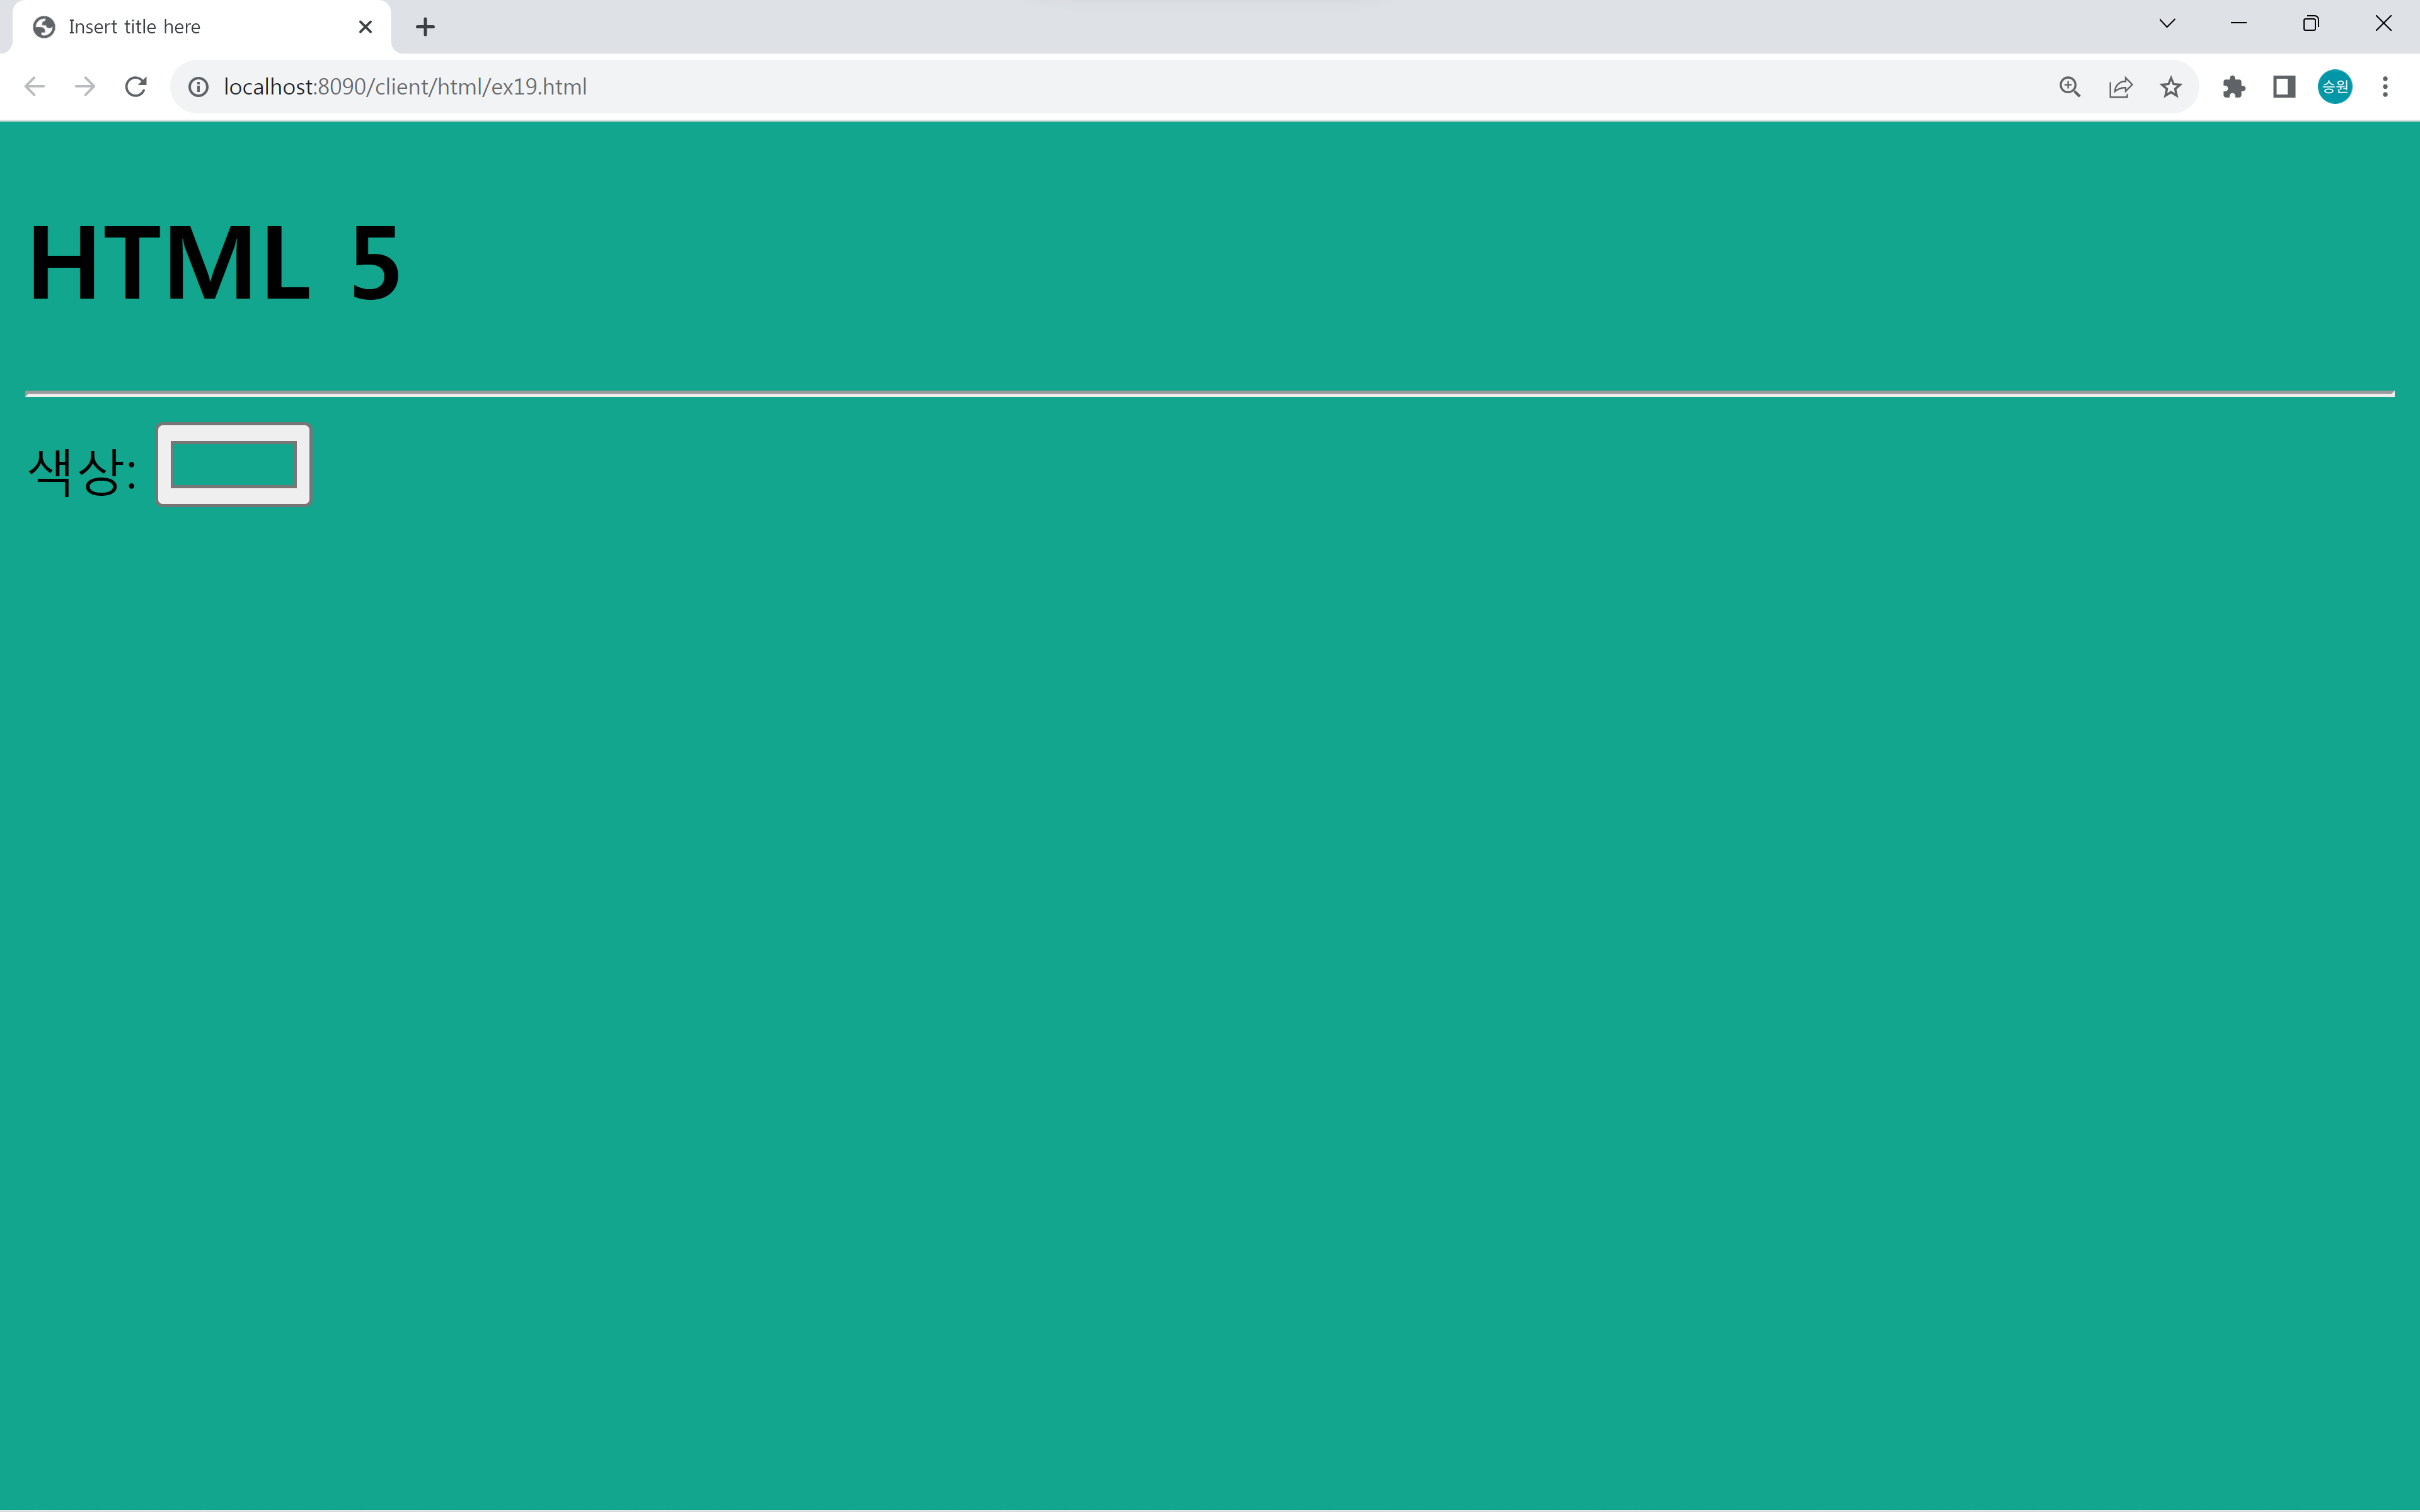Reload the current page
This screenshot has height=1512, width=2420.
136,87
